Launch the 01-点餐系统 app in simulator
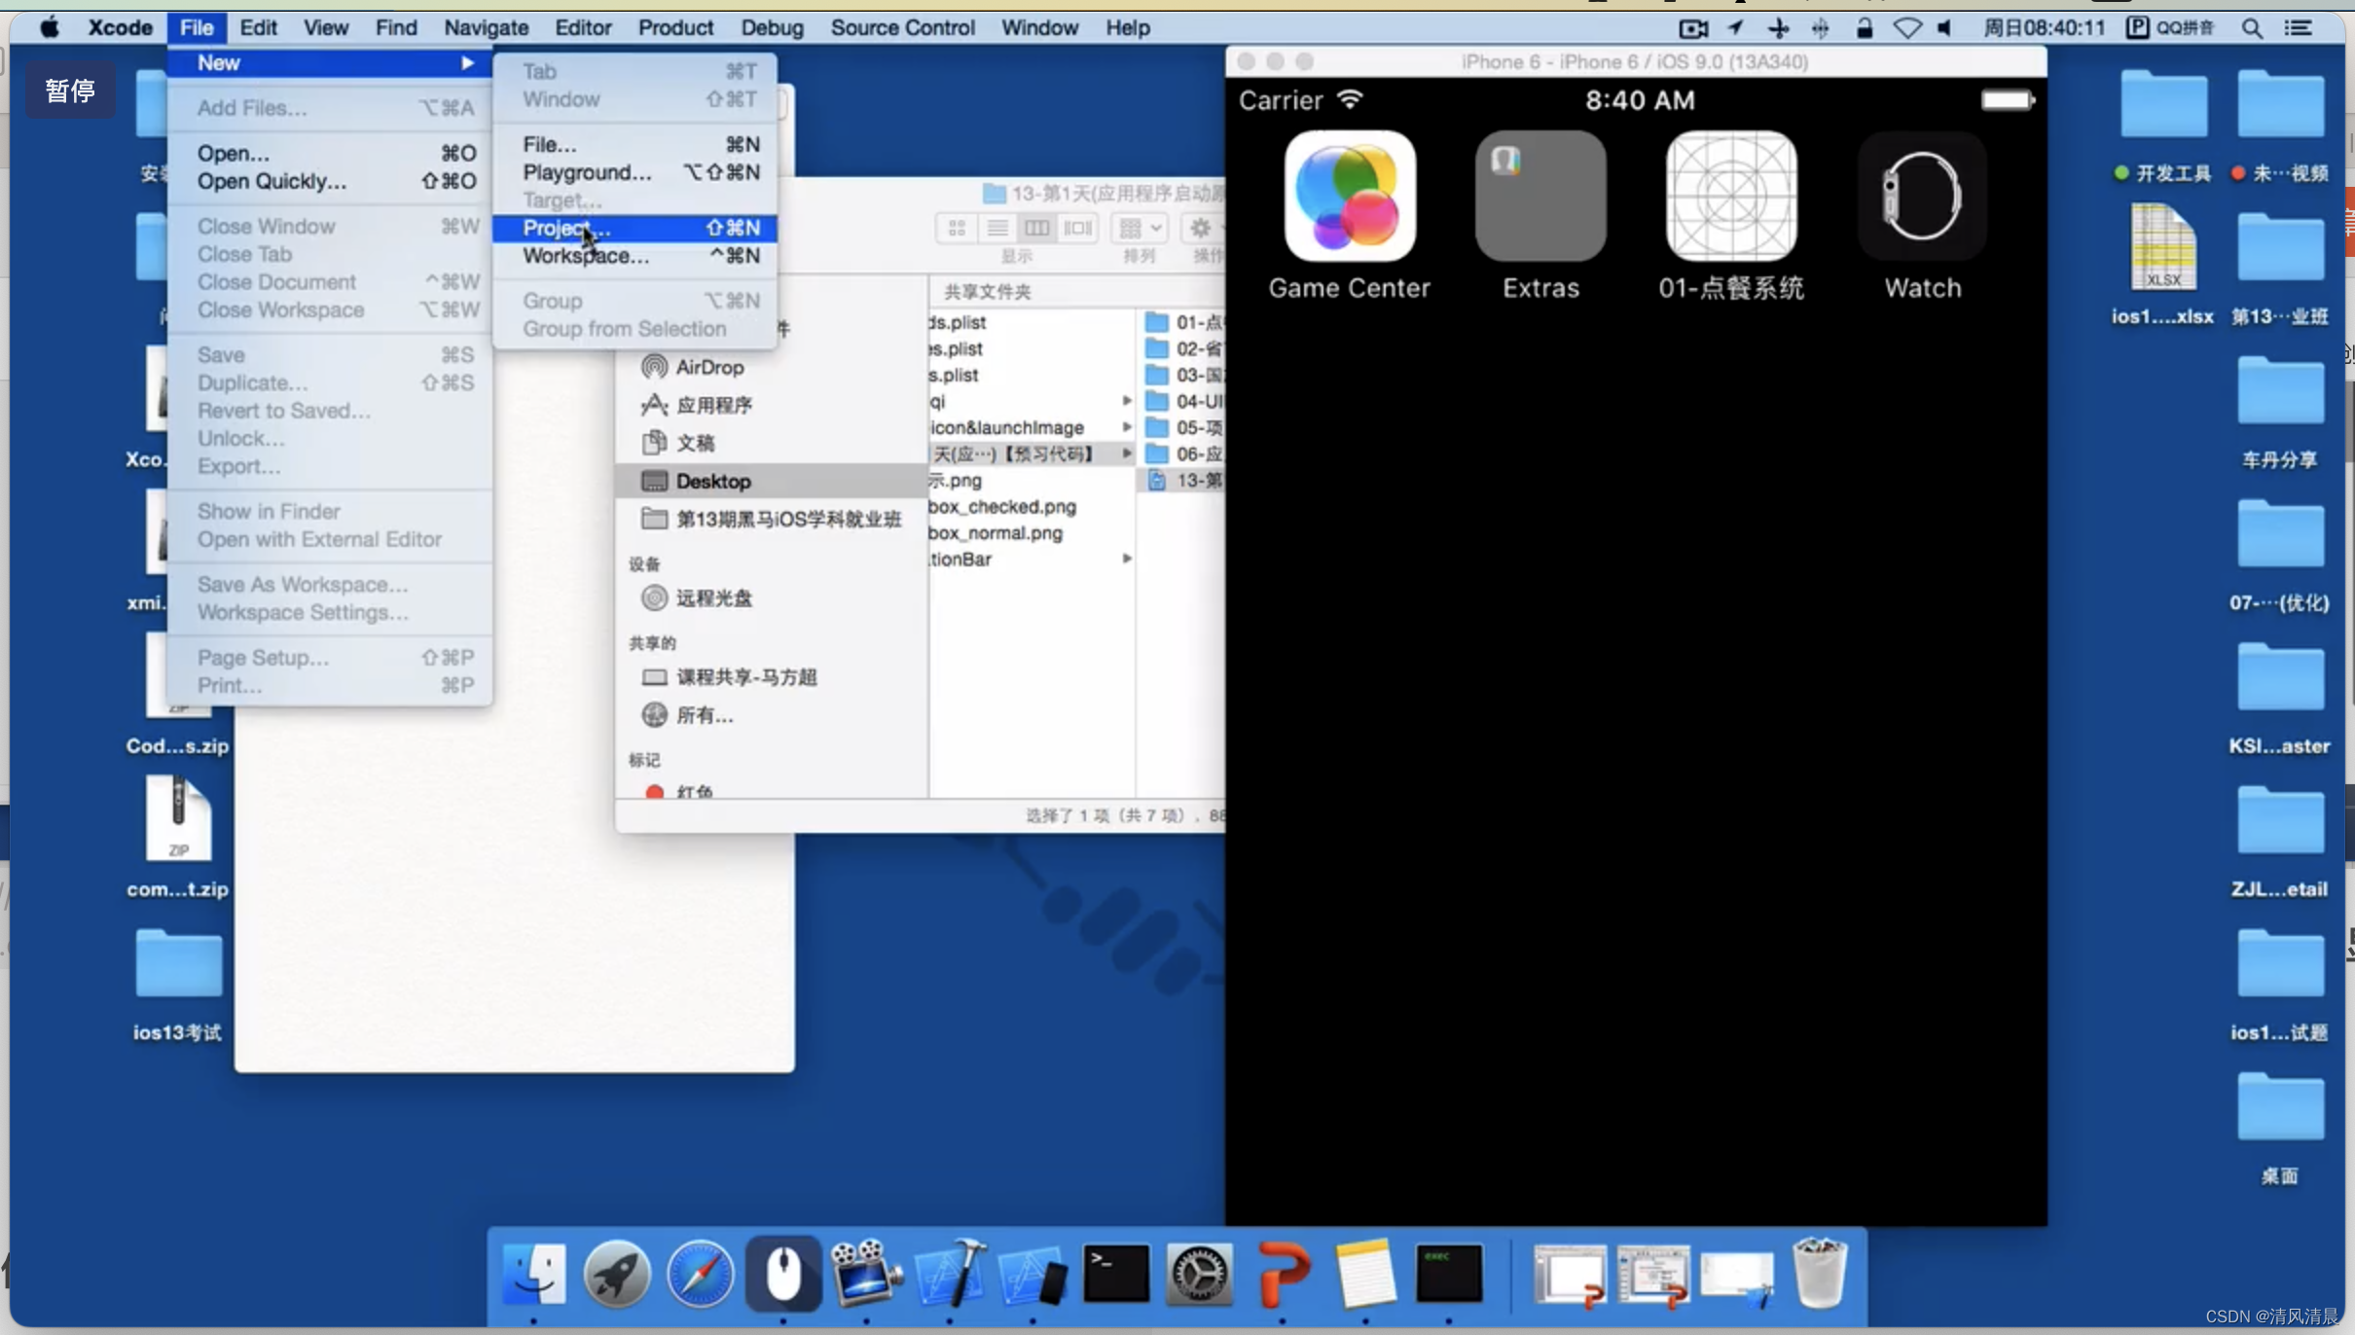Viewport: 2355px width, 1335px height. click(1731, 197)
